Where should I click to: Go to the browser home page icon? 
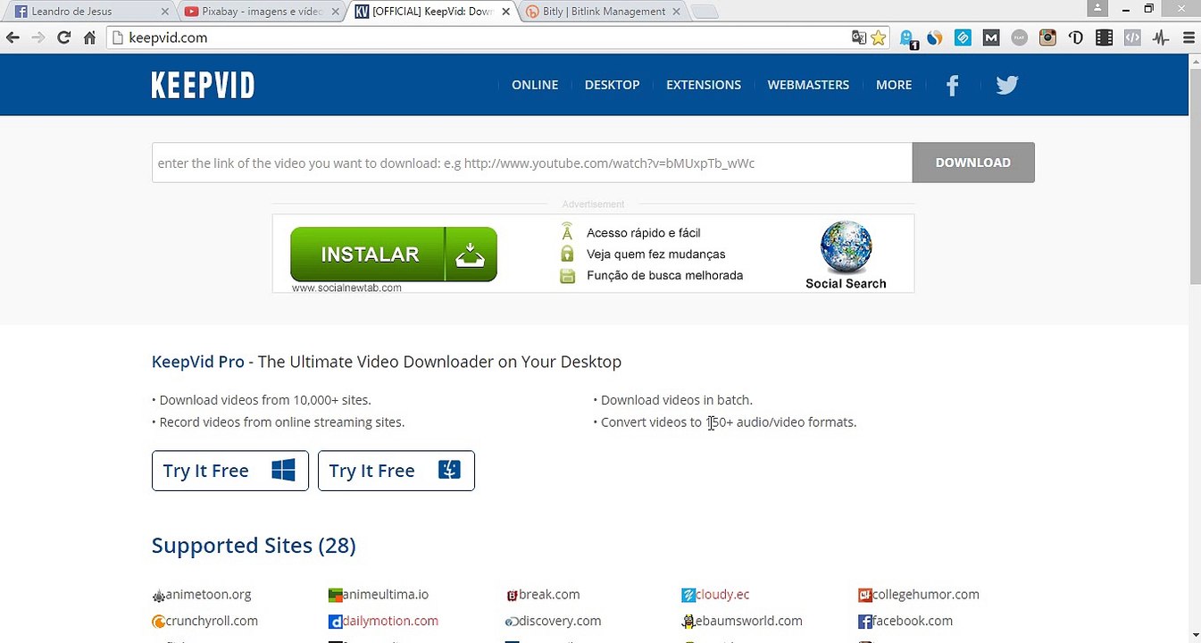click(89, 38)
